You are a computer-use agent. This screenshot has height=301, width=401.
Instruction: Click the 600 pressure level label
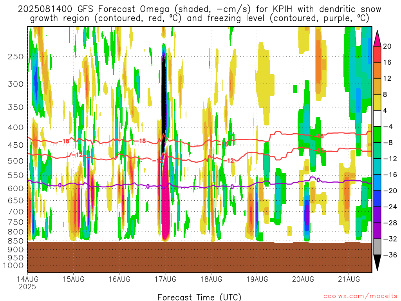point(15,189)
